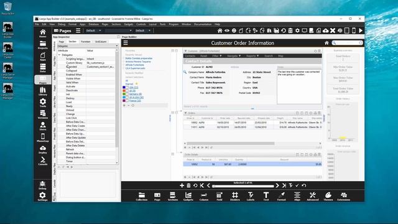This screenshot has height=224, width=398.
Task: Click the green Germany color swatch
Action: pyautogui.click(x=124, y=94)
